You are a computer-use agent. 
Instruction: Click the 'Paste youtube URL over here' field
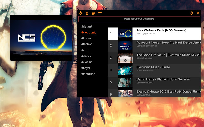pos(139,19)
